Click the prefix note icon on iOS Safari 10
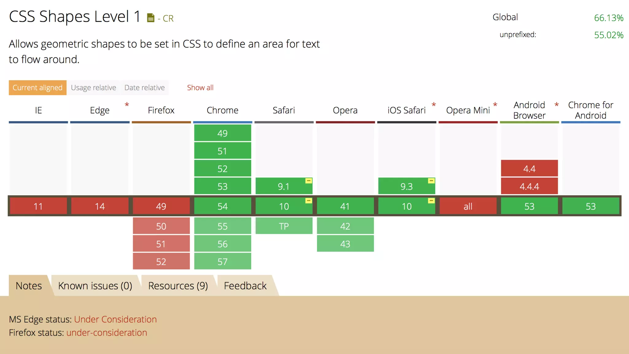The width and height of the screenshot is (629, 354). 431,201
